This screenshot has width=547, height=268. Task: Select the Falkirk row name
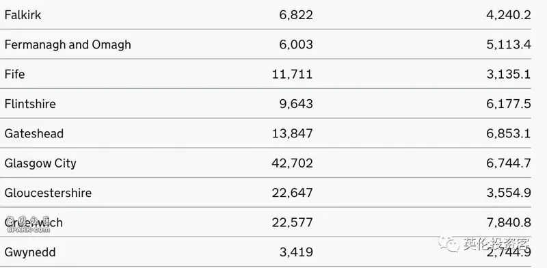click(x=23, y=15)
